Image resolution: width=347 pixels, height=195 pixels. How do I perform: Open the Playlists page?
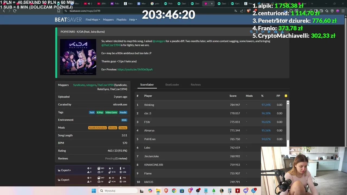(x=121, y=19)
